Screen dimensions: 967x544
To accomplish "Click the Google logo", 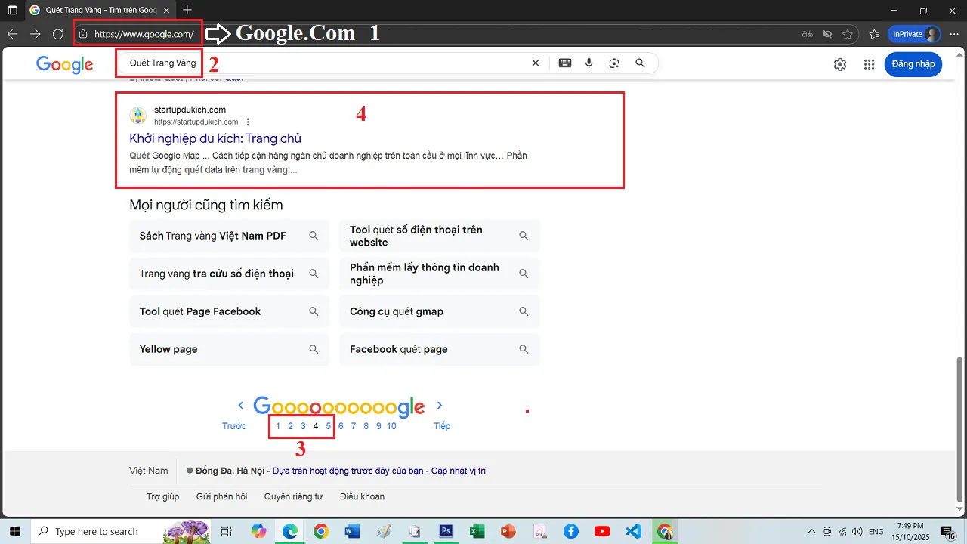I will [x=64, y=65].
